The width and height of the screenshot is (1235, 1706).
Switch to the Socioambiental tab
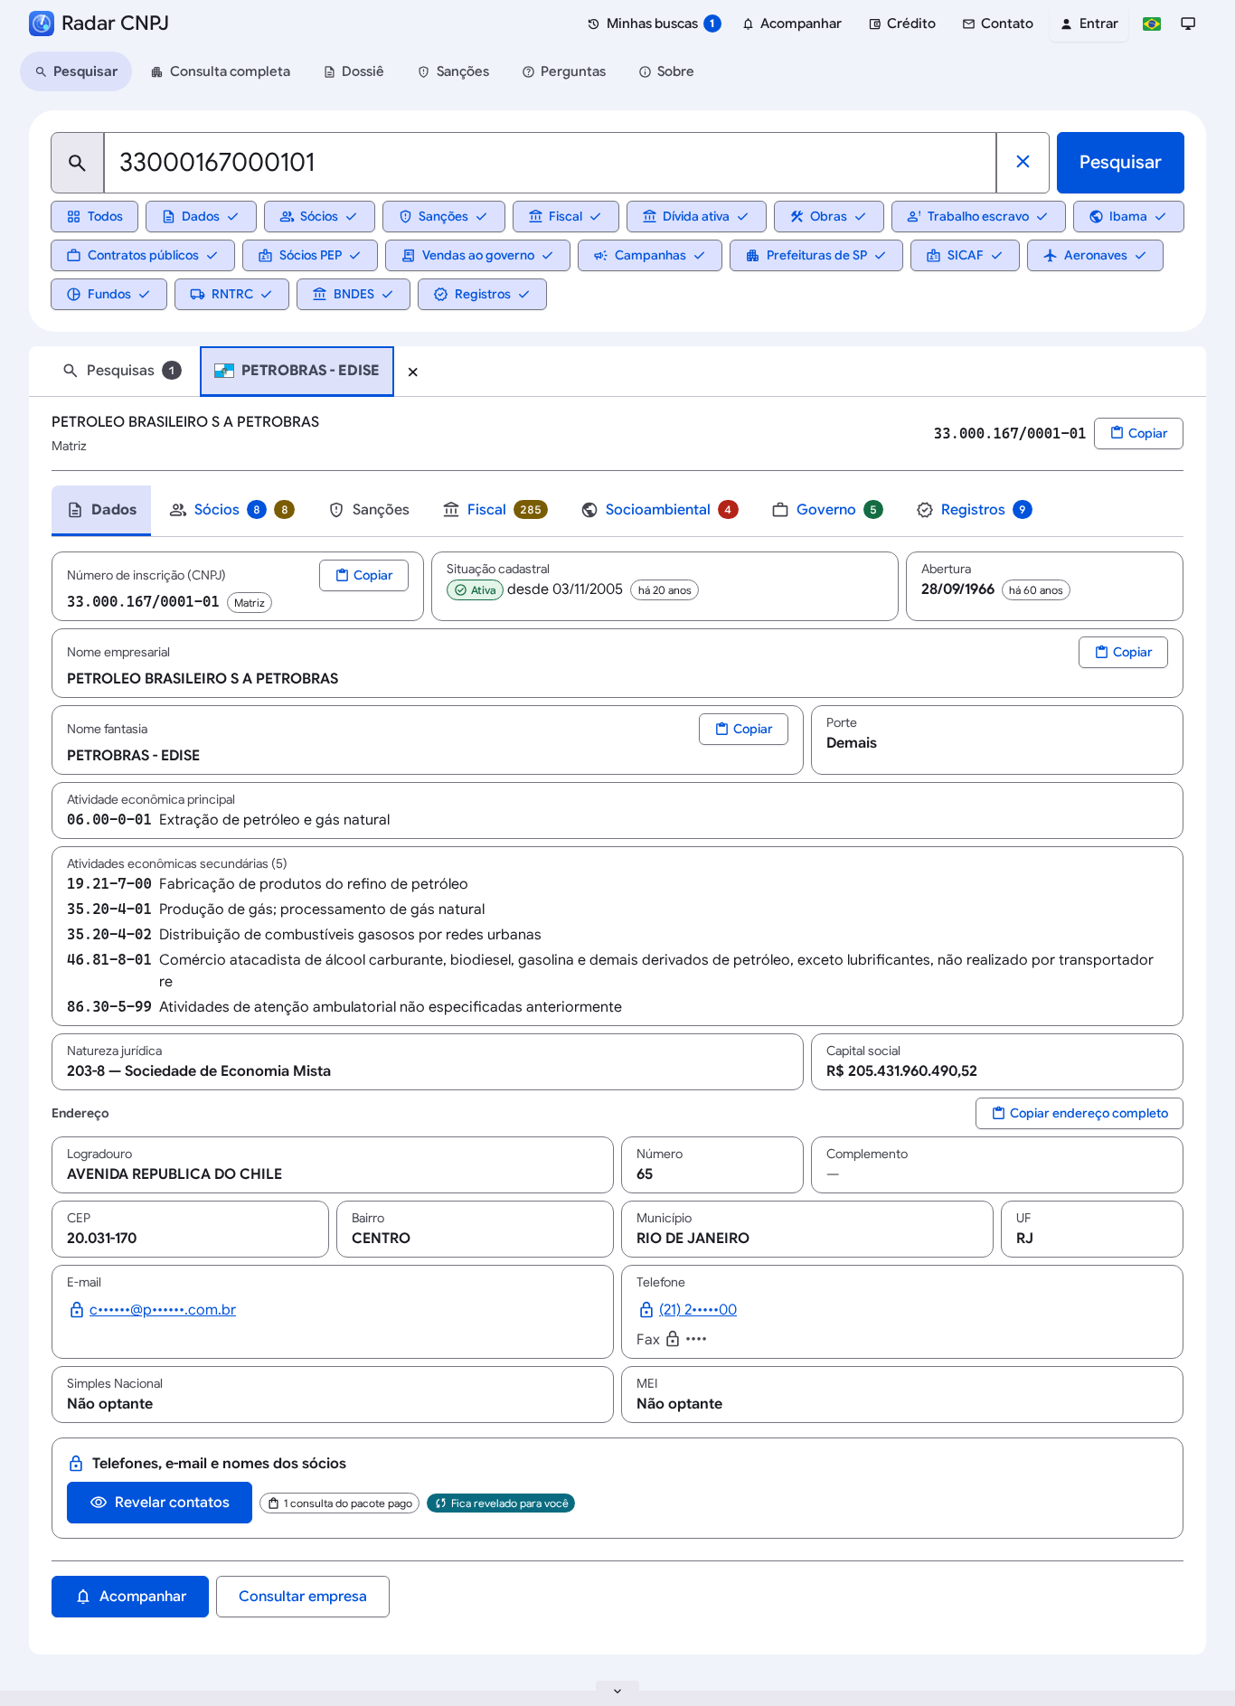point(658,510)
